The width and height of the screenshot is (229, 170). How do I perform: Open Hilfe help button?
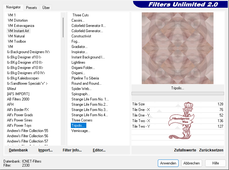tap(215, 163)
